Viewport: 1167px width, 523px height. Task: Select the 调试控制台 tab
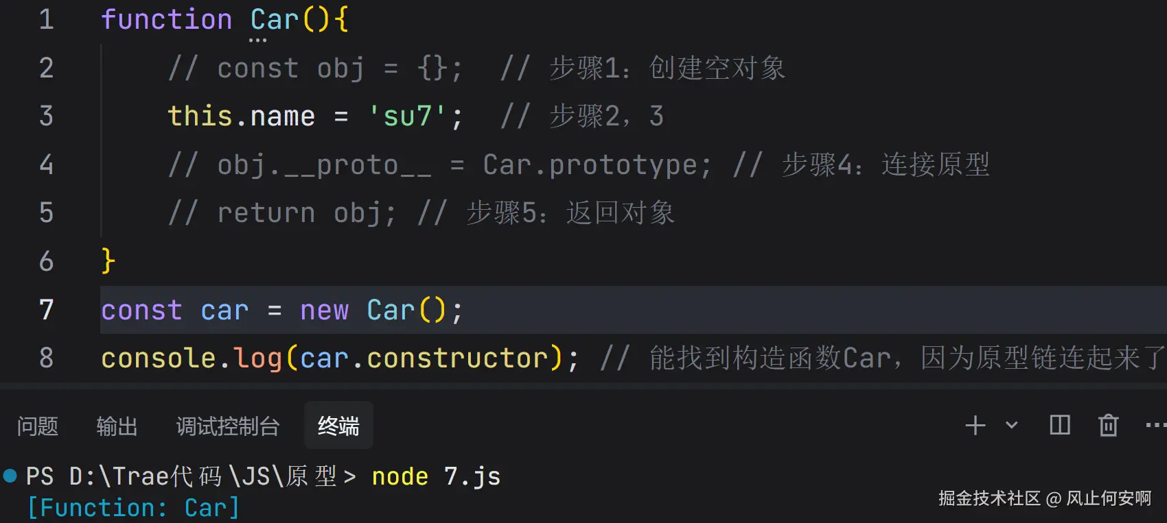(x=228, y=426)
